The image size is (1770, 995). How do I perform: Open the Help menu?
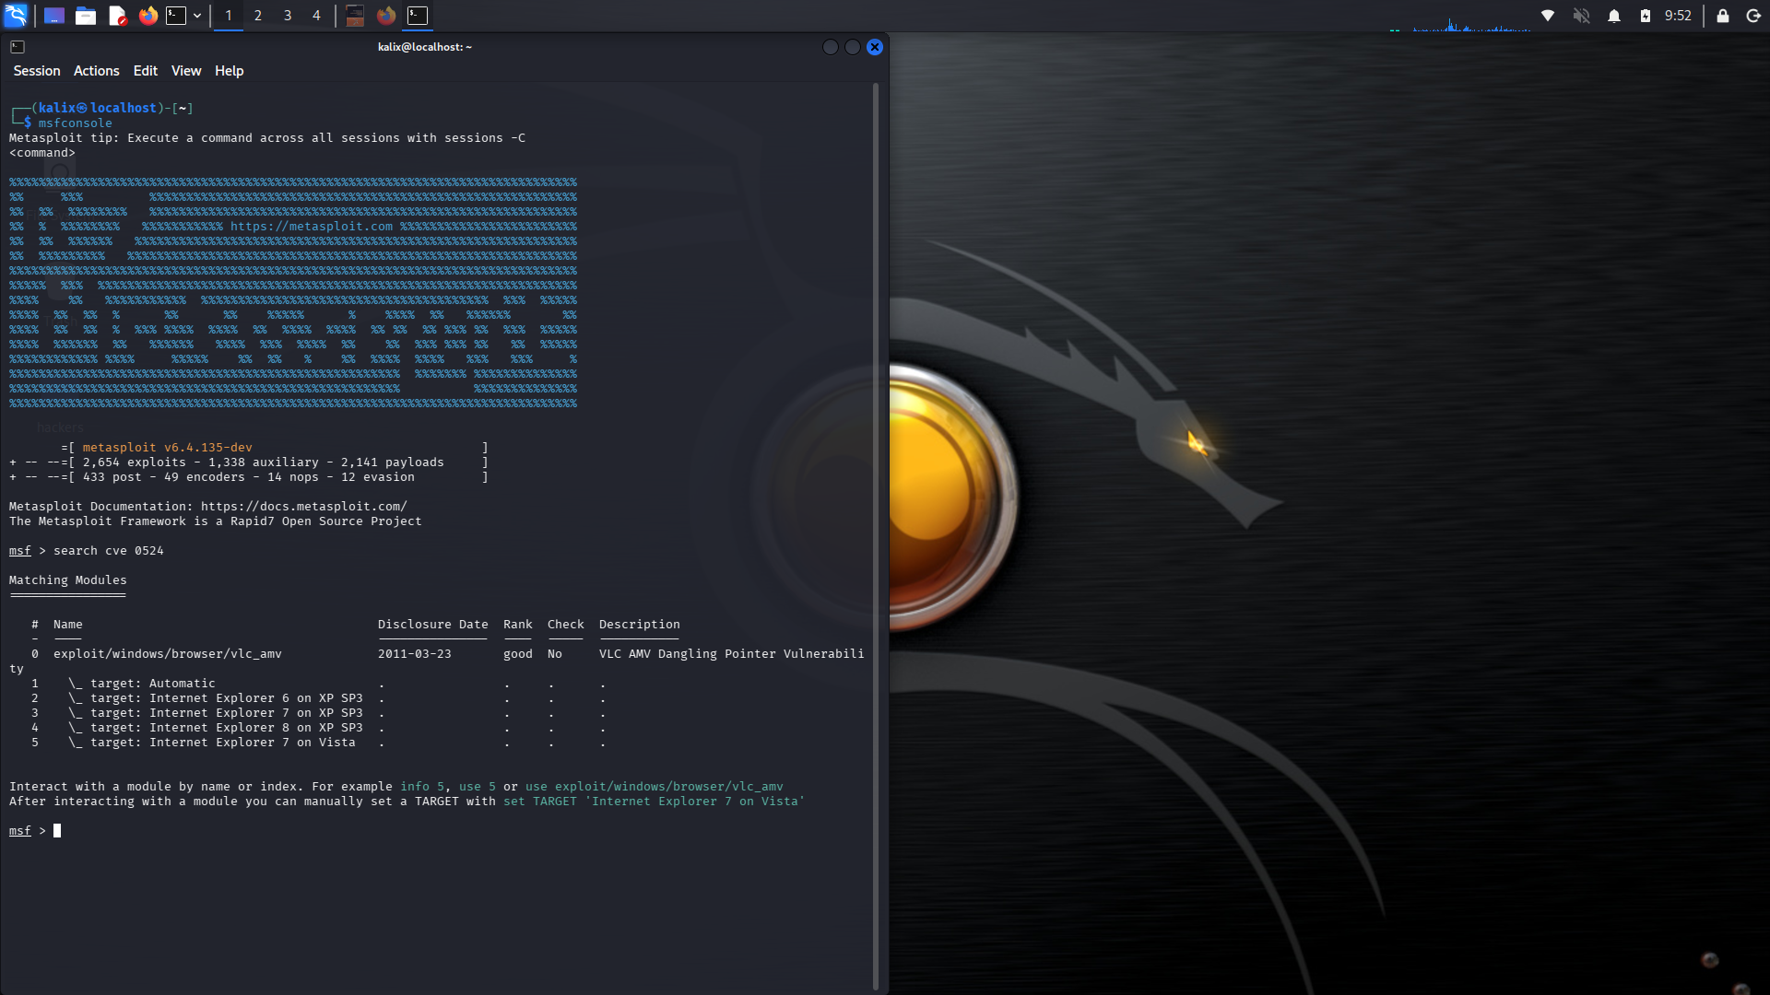(x=230, y=71)
